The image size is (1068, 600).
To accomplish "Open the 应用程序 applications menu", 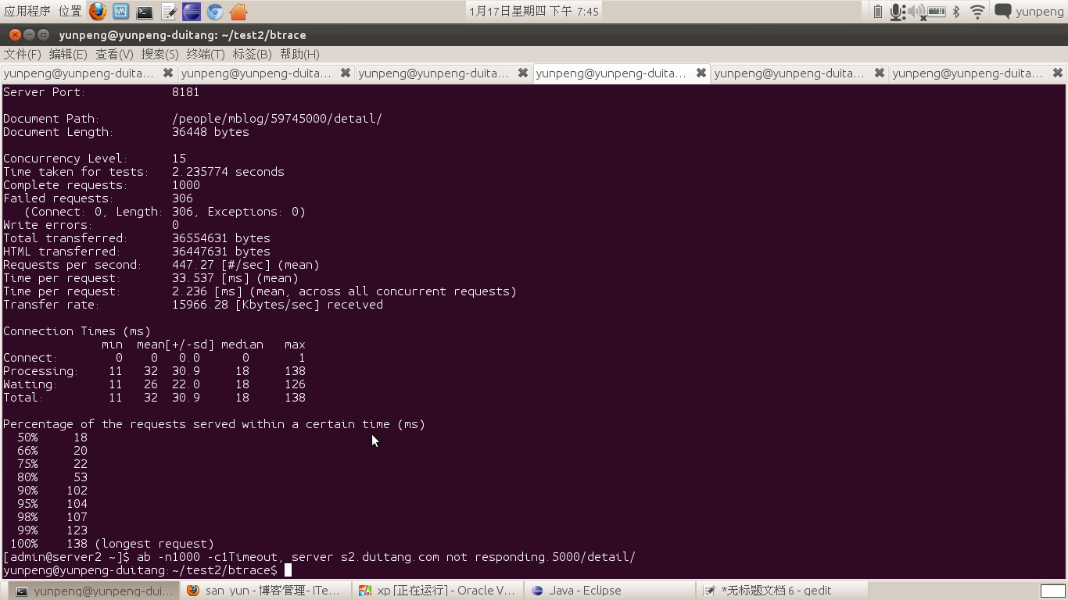I will (x=27, y=11).
